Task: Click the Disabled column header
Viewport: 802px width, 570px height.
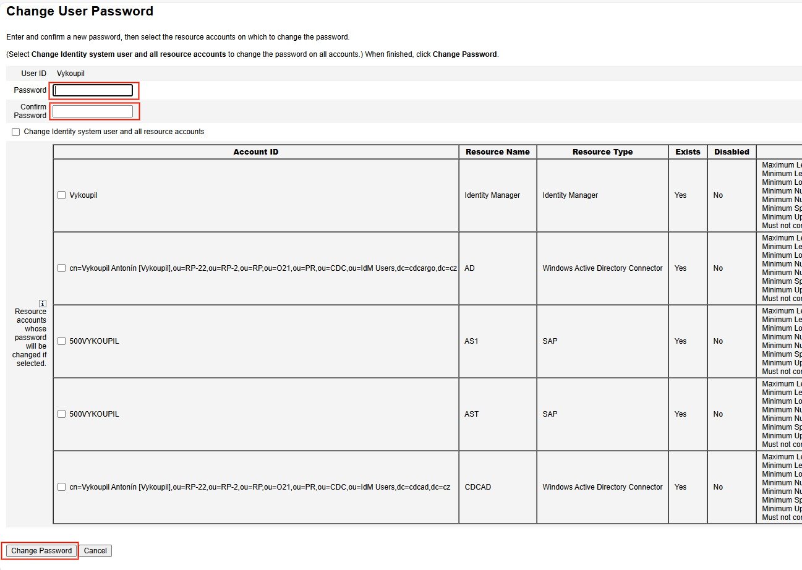Action: (x=732, y=152)
